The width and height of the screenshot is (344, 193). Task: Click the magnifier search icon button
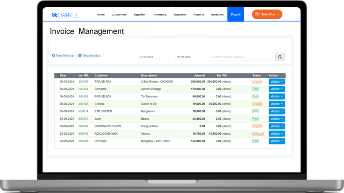pyautogui.click(x=279, y=57)
